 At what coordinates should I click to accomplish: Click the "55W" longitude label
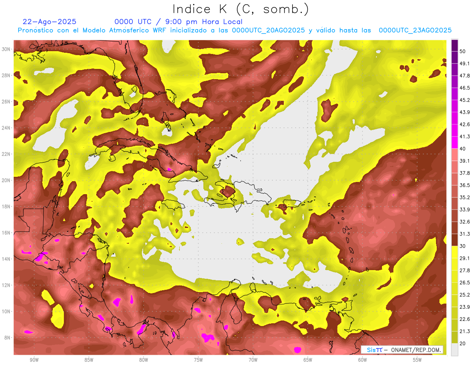[x=417, y=360]
